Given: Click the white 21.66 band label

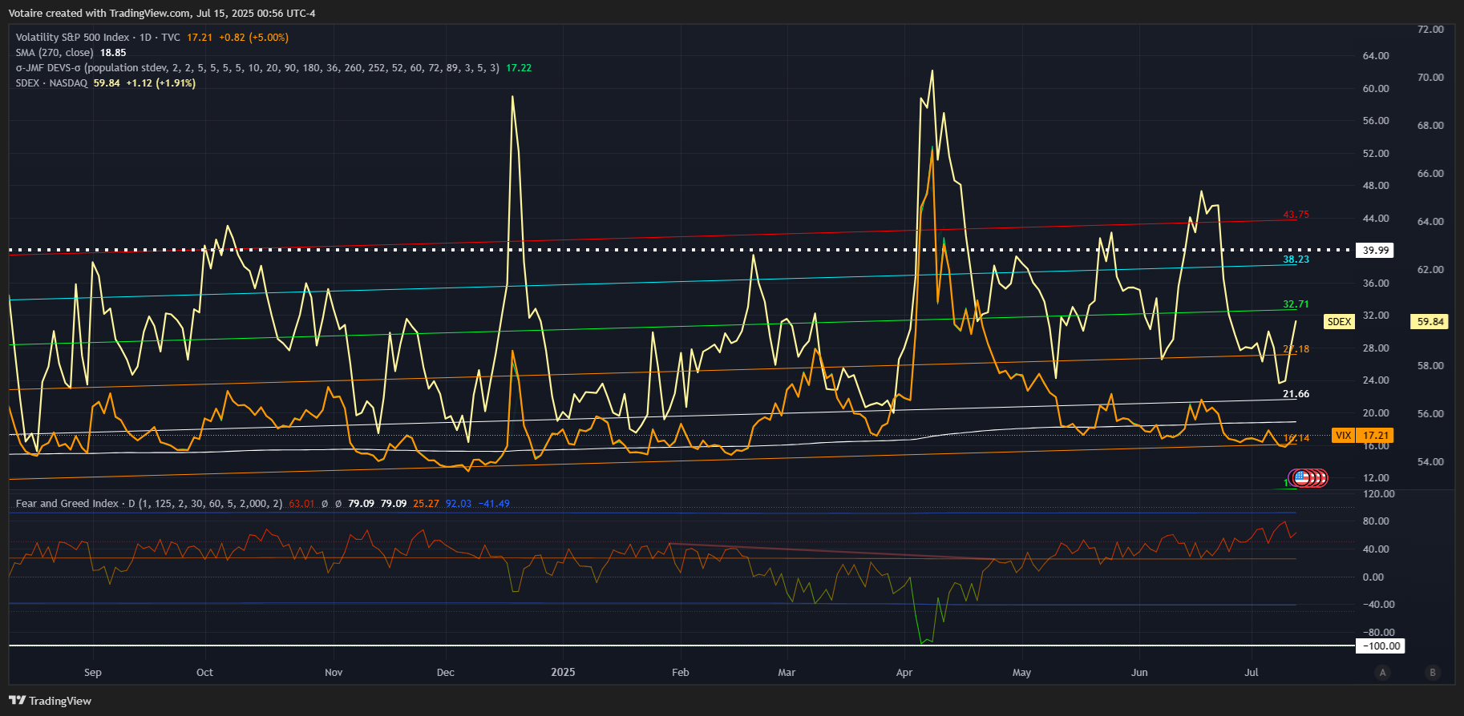Looking at the screenshot, I should pos(1296,394).
